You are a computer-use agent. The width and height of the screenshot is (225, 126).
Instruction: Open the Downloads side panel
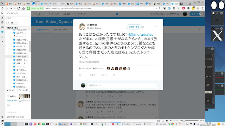pyautogui.click(x=2, y=18)
